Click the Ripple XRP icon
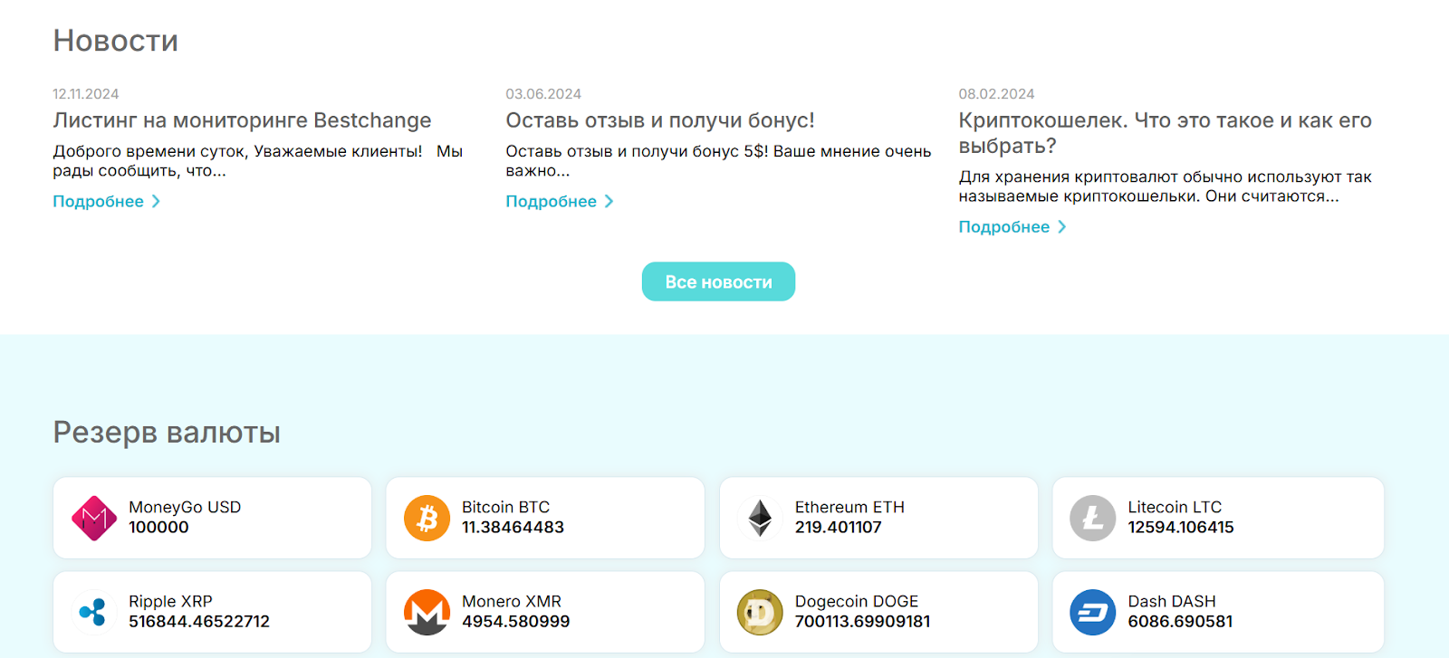 (94, 613)
